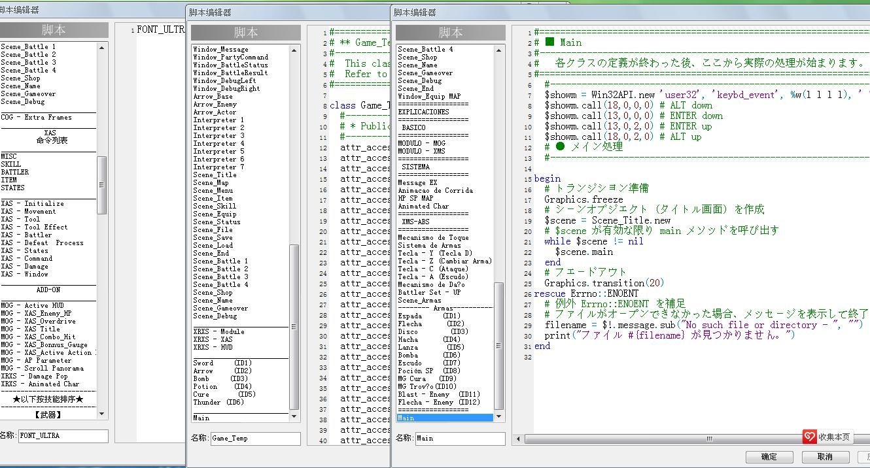Select Animacao de Corrida script
Screen dimensions: 870x468
coord(436,190)
